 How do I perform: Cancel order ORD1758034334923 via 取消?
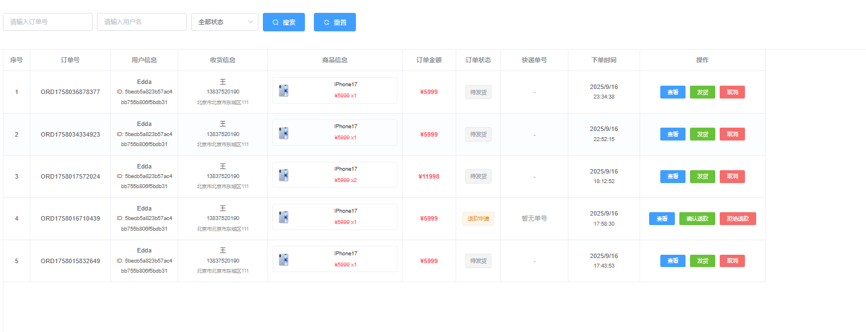[x=732, y=134]
